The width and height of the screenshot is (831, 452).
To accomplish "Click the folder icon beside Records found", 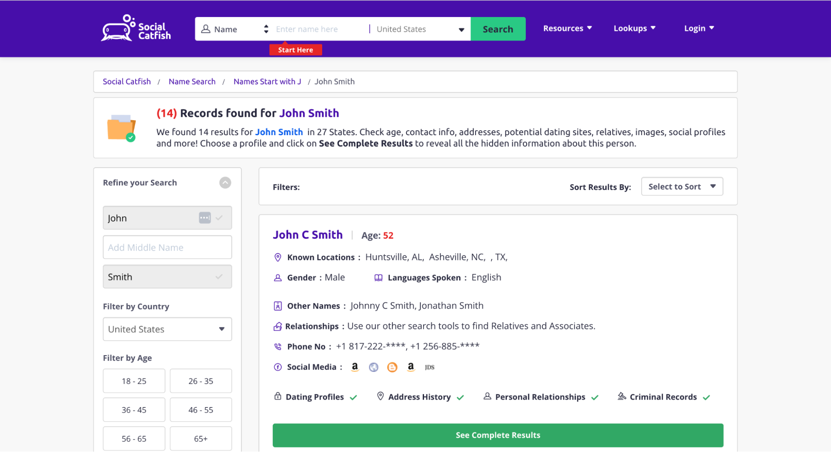I will tap(121, 128).
